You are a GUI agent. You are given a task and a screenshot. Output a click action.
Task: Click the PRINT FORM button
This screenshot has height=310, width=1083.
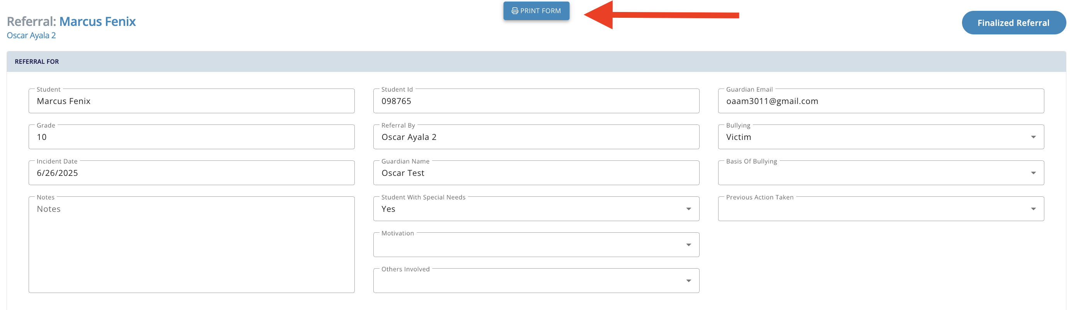(536, 11)
